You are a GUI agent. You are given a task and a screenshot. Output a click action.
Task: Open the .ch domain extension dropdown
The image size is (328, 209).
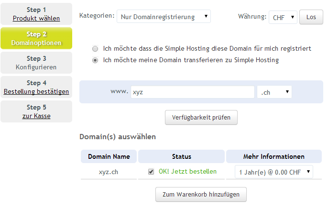[274, 92]
